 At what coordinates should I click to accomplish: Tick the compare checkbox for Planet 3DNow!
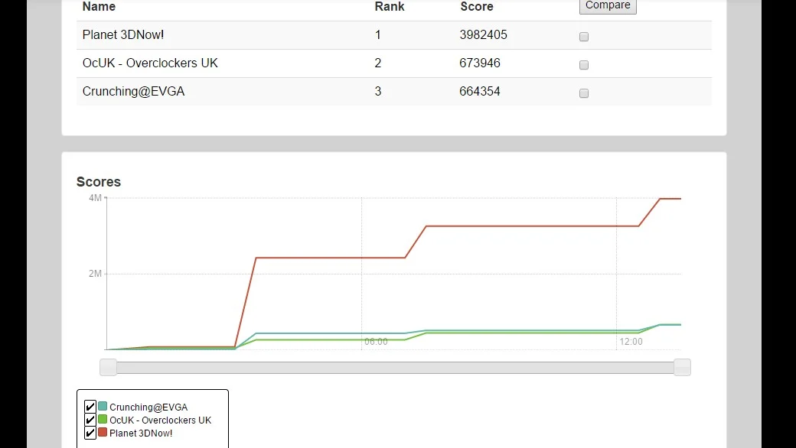[584, 37]
